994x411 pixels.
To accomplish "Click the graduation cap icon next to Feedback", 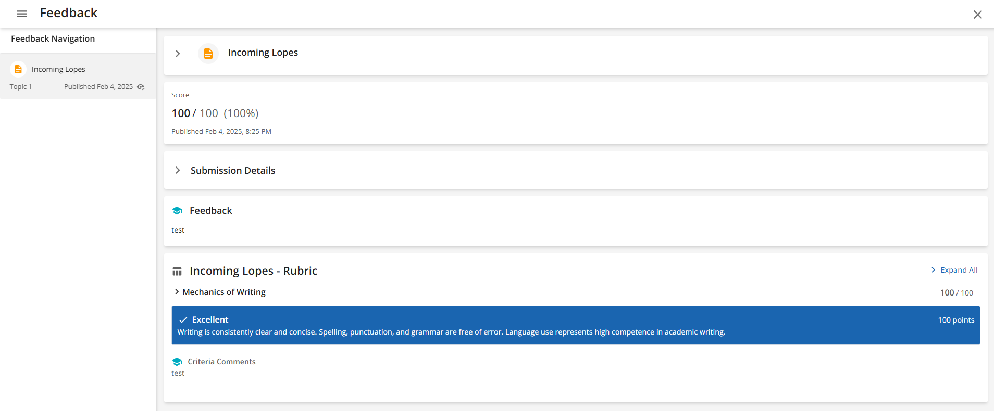I will click(177, 211).
